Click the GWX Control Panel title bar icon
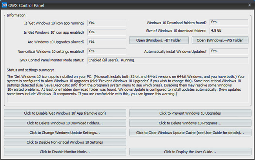Screen dimensions: 255x160 [4, 5]
